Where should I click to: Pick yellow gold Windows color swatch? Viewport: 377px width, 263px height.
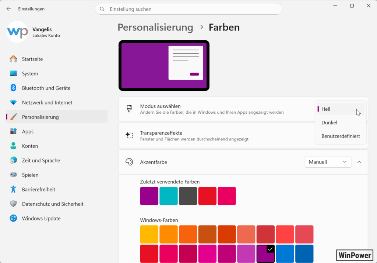(x=149, y=234)
